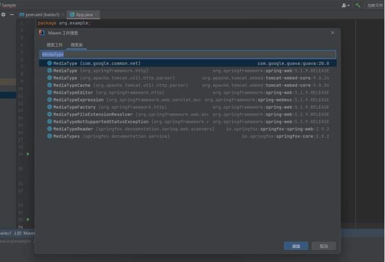Image resolution: width=385 pixels, height=262 pixels.
Task: Click class icon beside MediaTypeReader
Action: click(x=50, y=129)
